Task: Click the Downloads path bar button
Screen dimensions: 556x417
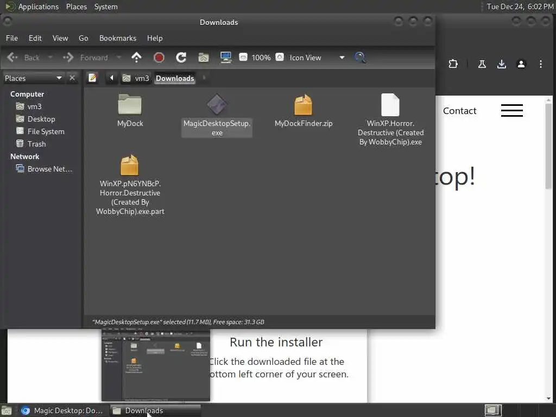Action: pyautogui.click(x=175, y=78)
